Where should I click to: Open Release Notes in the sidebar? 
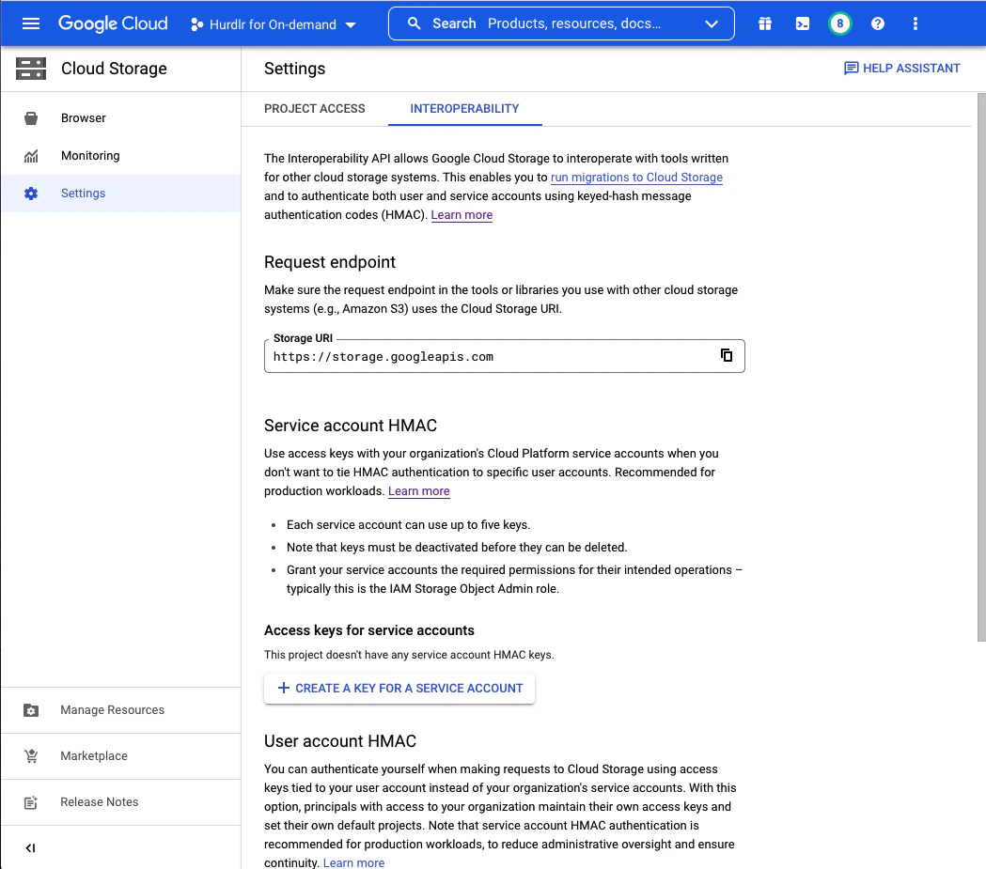(x=120, y=802)
